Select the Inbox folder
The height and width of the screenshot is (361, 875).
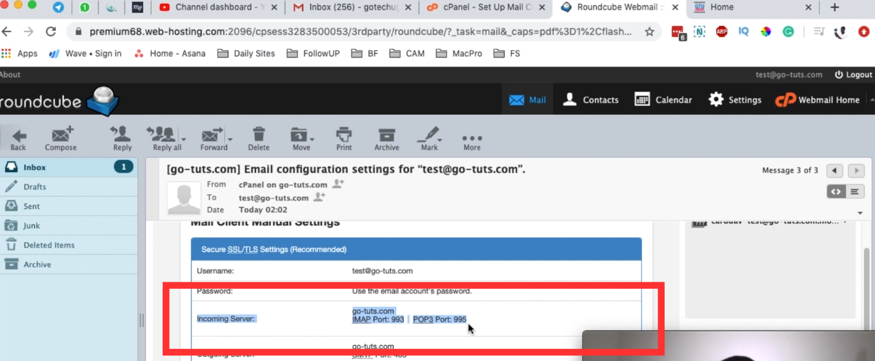tap(68, 167)
